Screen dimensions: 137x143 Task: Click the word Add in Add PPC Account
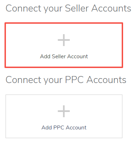click(47, 128)
